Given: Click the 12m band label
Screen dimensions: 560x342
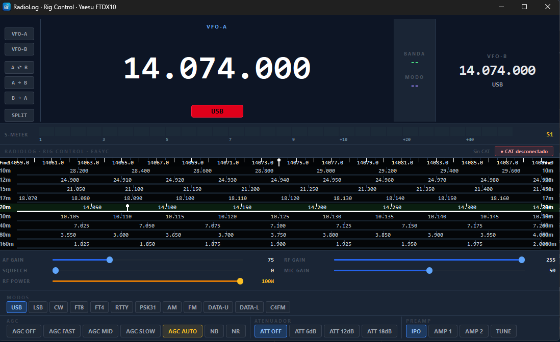Looking at the screenshot, I should coord(6,180).
